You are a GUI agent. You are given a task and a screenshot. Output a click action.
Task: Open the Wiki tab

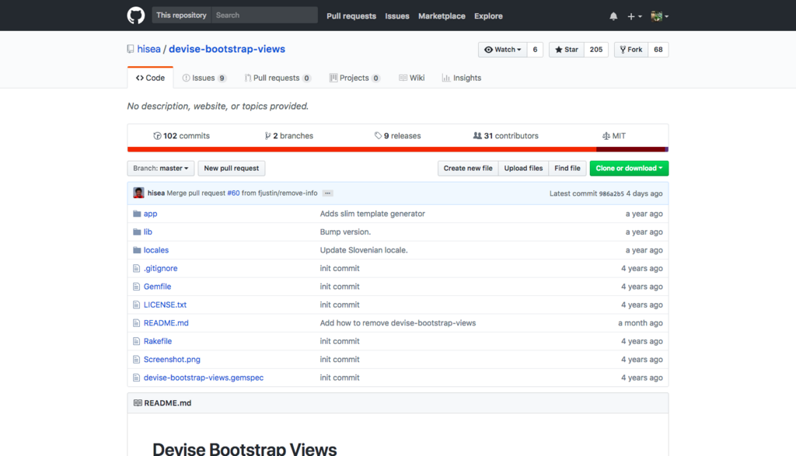point(412,78)
